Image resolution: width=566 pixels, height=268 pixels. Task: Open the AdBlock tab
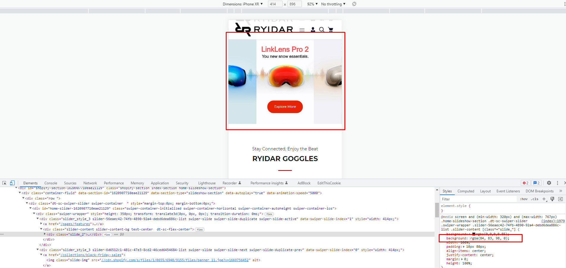pos(304,183)
